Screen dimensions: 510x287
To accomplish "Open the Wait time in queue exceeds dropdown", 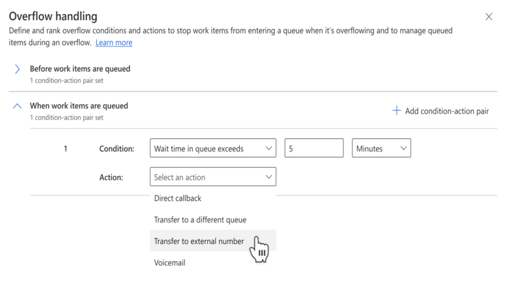I will pyautogui.click(x=213, y=148).
